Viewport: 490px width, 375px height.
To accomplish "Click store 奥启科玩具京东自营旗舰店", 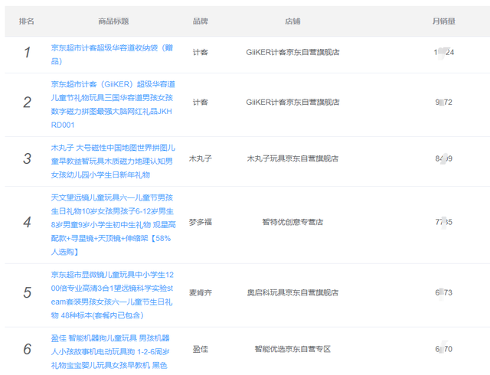I will click(292, 293).
